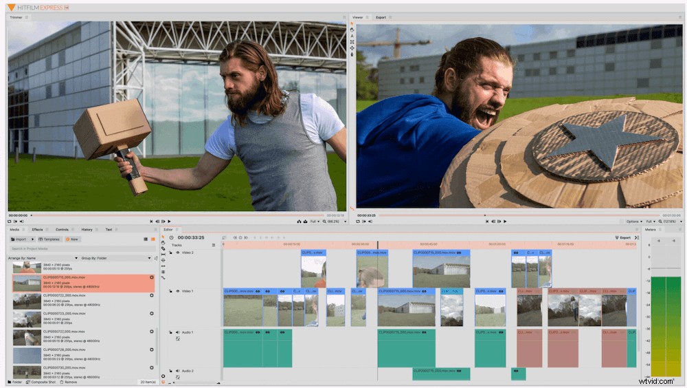Mute the Audio 2 track
This screenshot has height=388, width=687.
coord(177,371)
